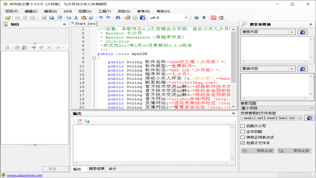Open the 搜索内容 history dropdown arrow
This screenshot has height=178, width=316.
click(x=292, y=32)
